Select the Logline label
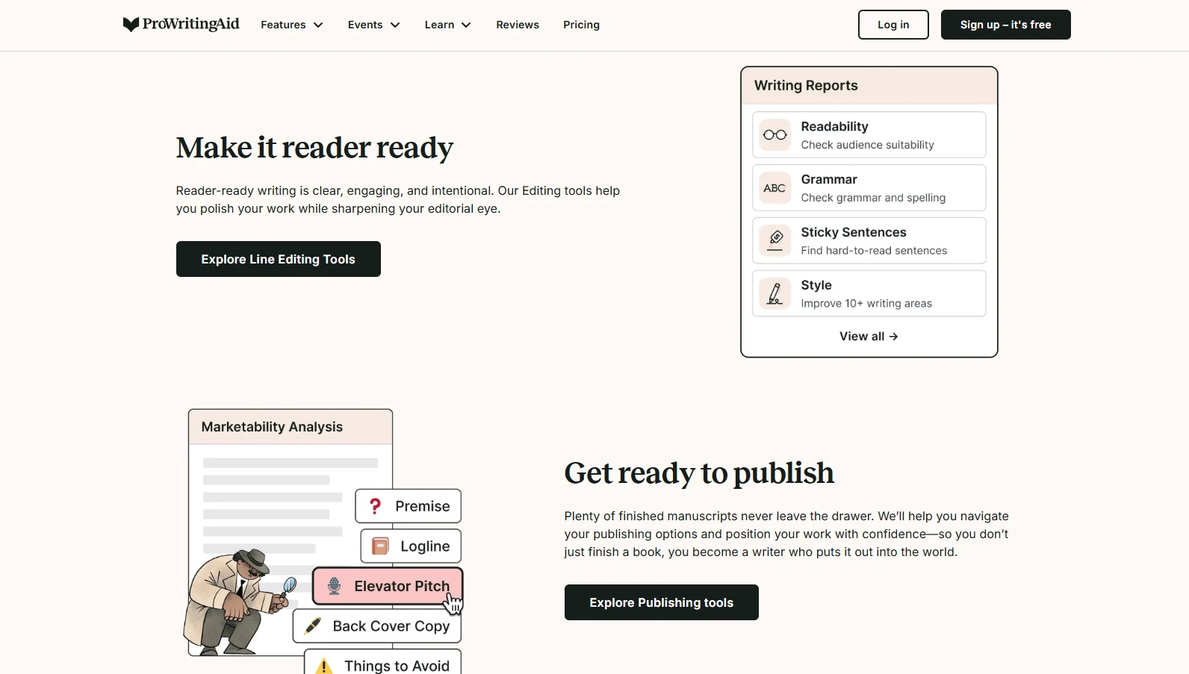 [425, 546]
